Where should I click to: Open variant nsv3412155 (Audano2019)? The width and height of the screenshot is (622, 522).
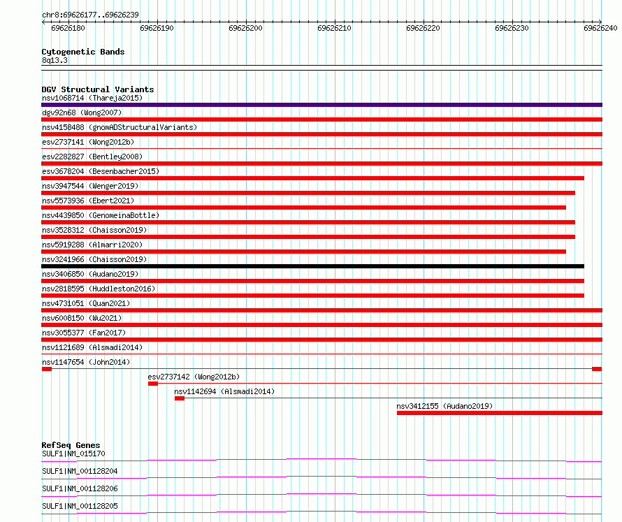click(444, 406)
